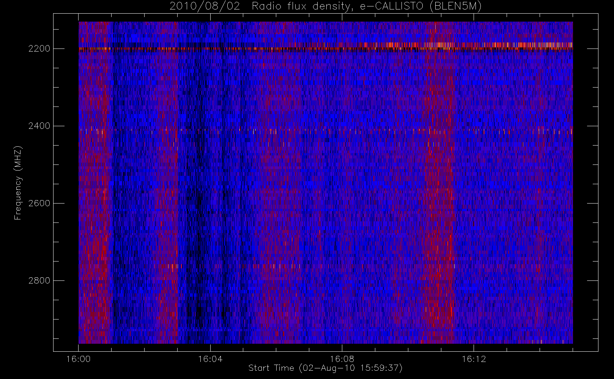The height and width of the screenshot is (379, 614).
Task: Click the plot title '2010/08/02 Radio flux density'
Action: pos(325,6)
